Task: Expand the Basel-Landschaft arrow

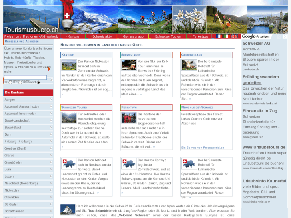Action: click(51, 120)
